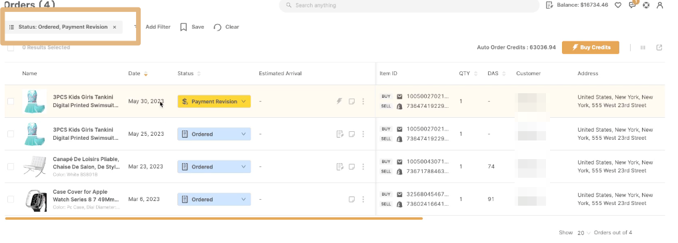Expand the Payment Revision status dropdown
The width and height of the screenshot is (678, 243).
point(214,101)
